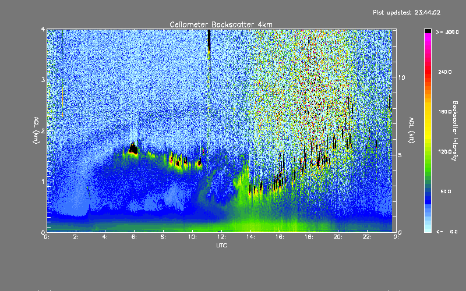Click the "4" tick on the km axis
This screenshot has width=466, height=291.
(x=43, y=30)
